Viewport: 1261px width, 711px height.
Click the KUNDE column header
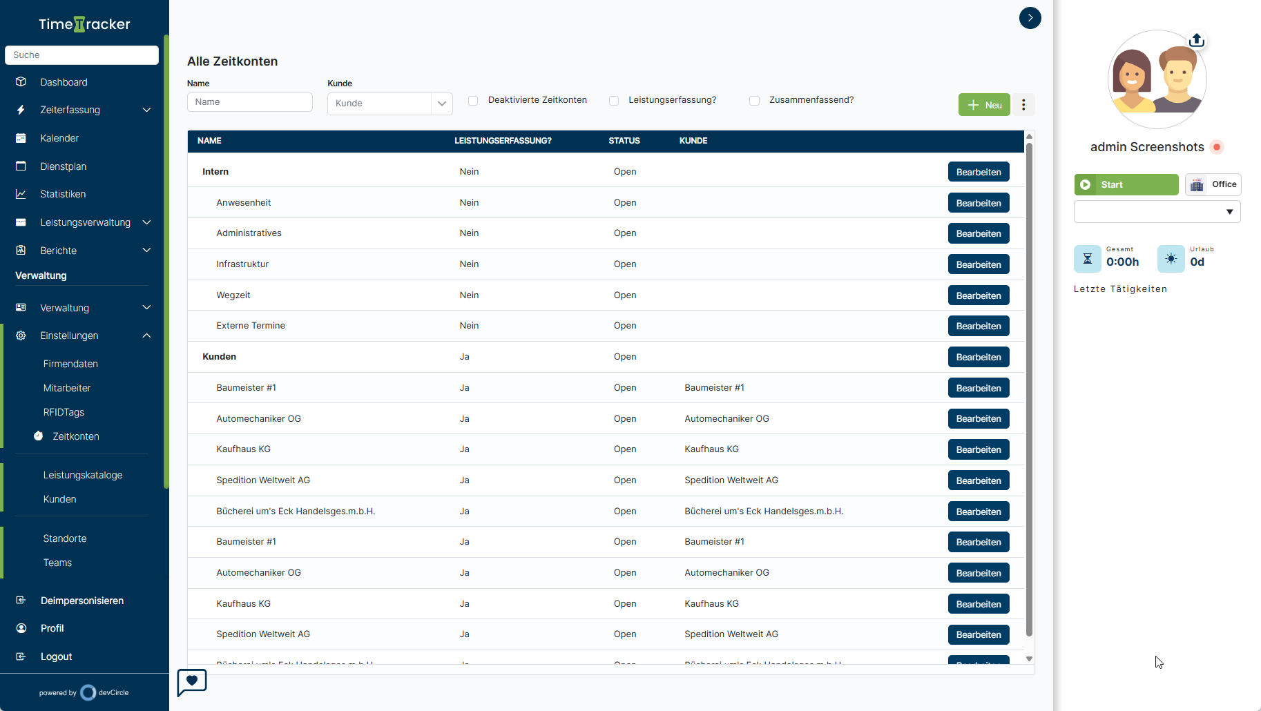click(693, 141)
